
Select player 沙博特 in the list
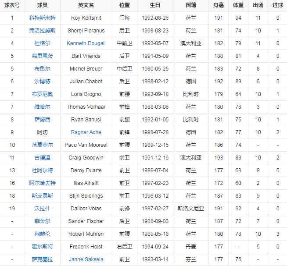pyautogui.click(x=43, y=82)
